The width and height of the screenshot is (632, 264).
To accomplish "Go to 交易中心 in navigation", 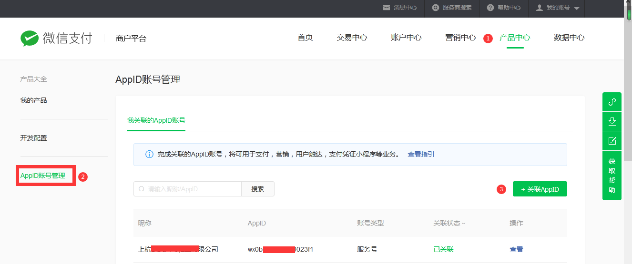I will click(352, 38).
